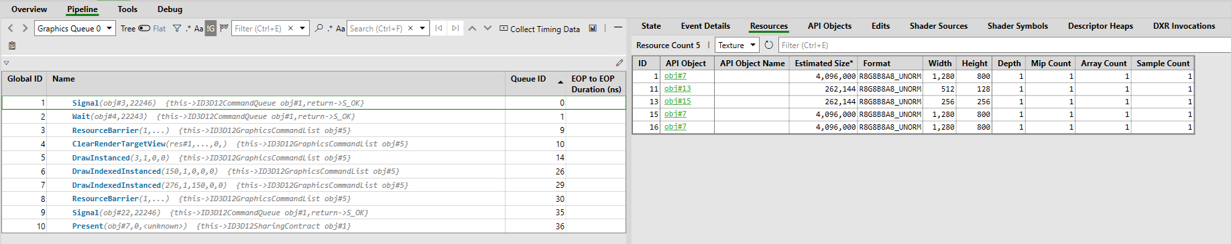Open obj#7 link in resource row 1
This screenshot has width=1231, height=244.
(x=675, y=76)
